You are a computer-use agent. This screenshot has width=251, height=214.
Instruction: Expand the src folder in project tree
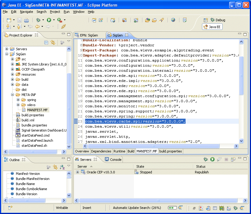tap(13, 59)
